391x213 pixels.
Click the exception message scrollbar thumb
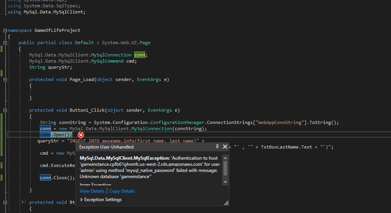click(x=226, y=167)
